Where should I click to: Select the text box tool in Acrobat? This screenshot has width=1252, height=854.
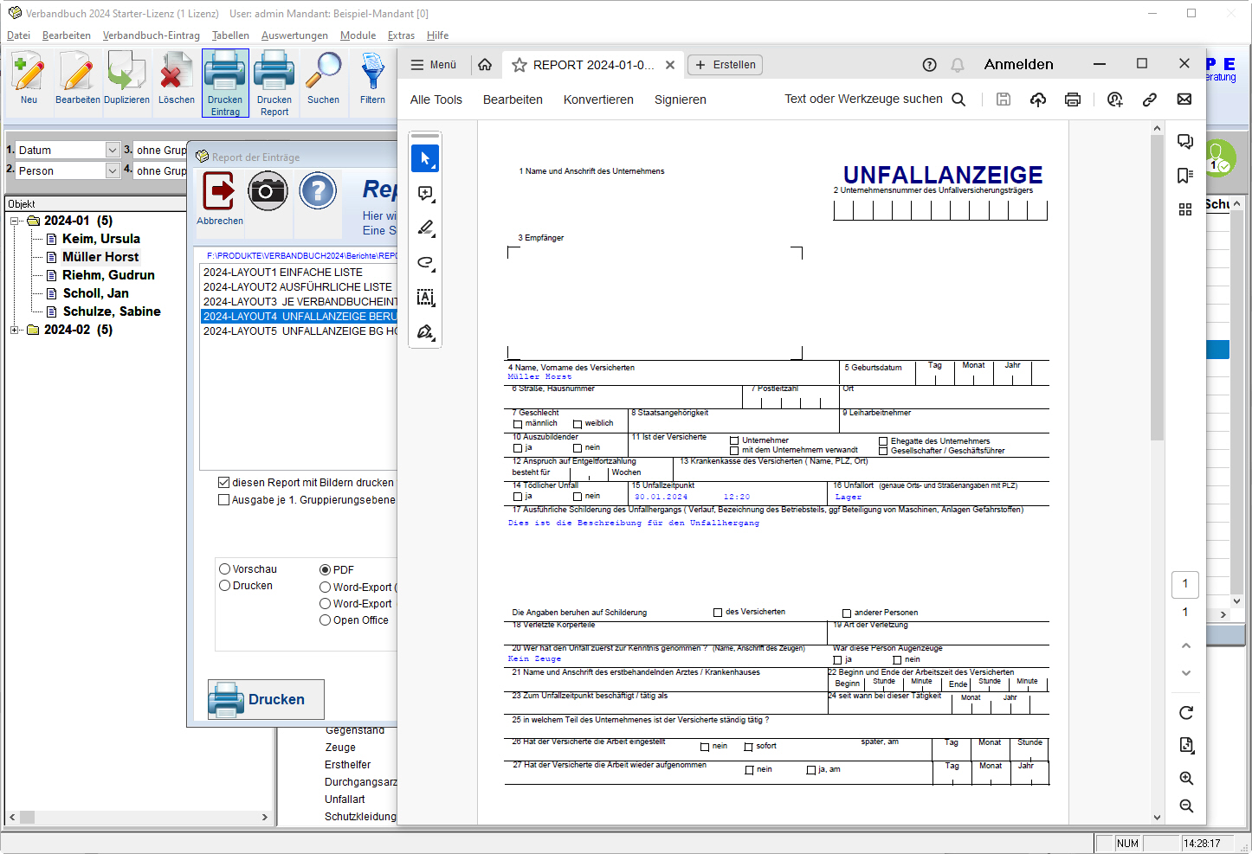pyautogui.click(x=425, y=297)
